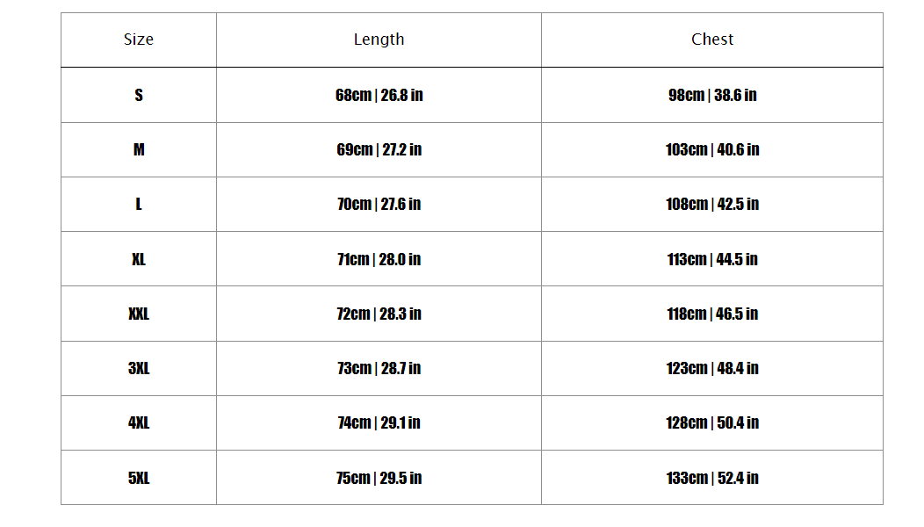Click the 98cm | 38.6 in chest cell
924x527 pixels.
click(712, 95)
